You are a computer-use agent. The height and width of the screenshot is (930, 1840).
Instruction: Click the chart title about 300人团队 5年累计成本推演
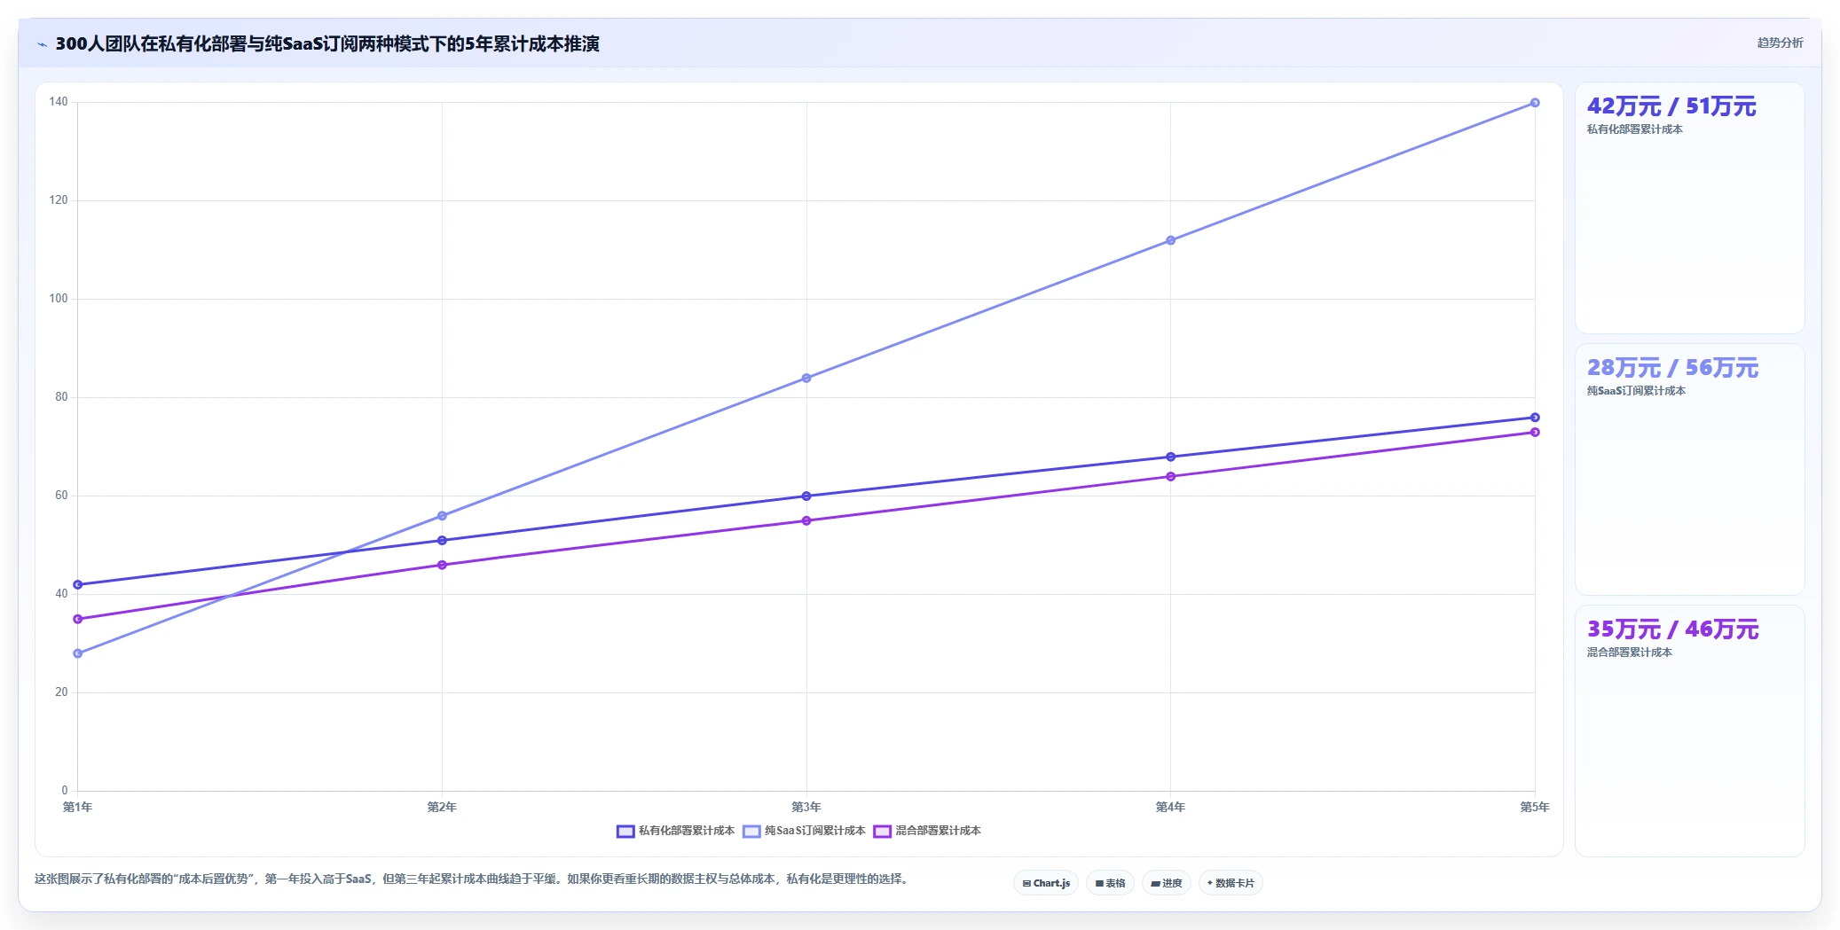tap(327, 43)
